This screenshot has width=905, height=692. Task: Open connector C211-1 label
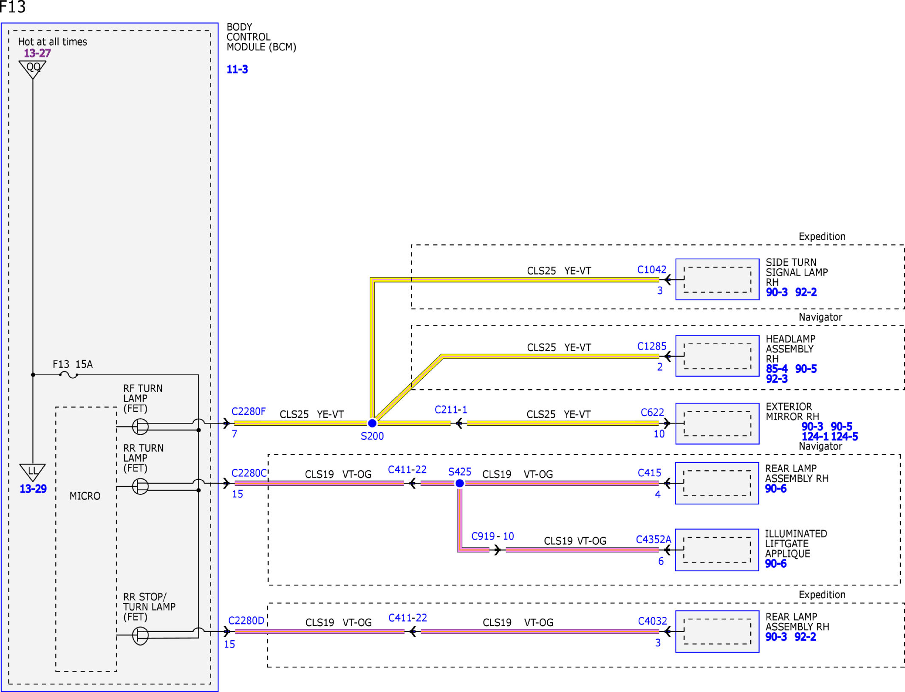(x=451, y=410)
